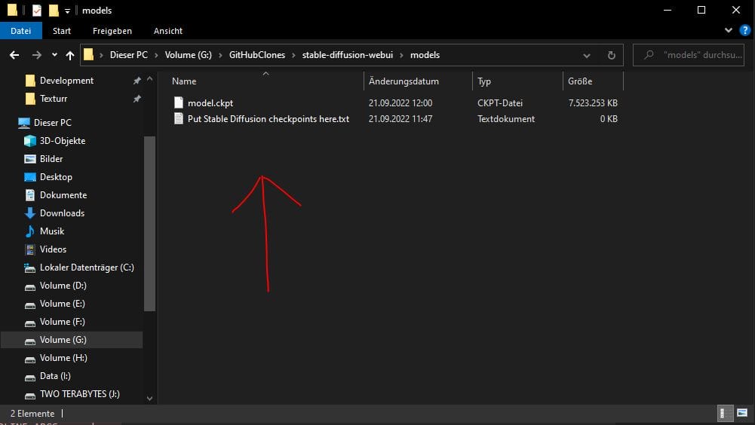Click the up one level arrow

pos(70,55)
